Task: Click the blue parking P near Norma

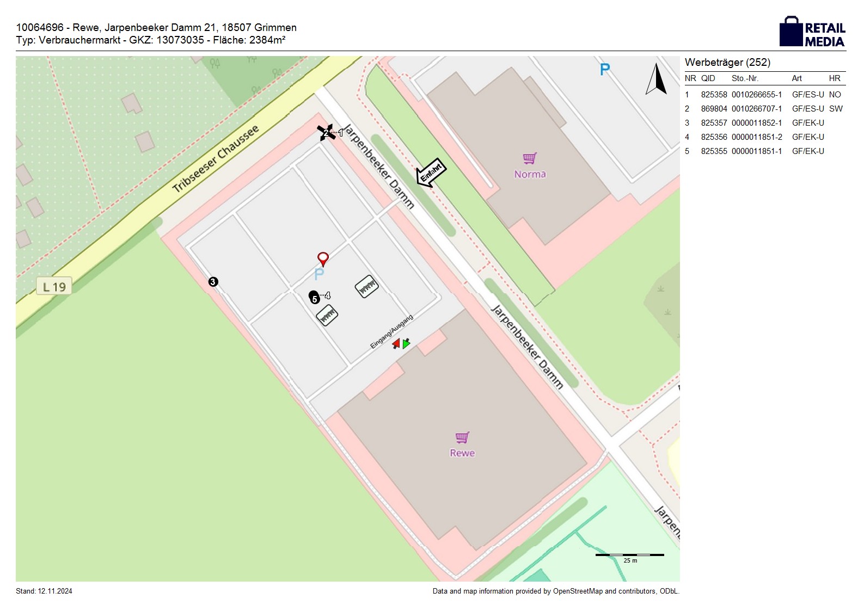Action: click(x=604, y=70)
